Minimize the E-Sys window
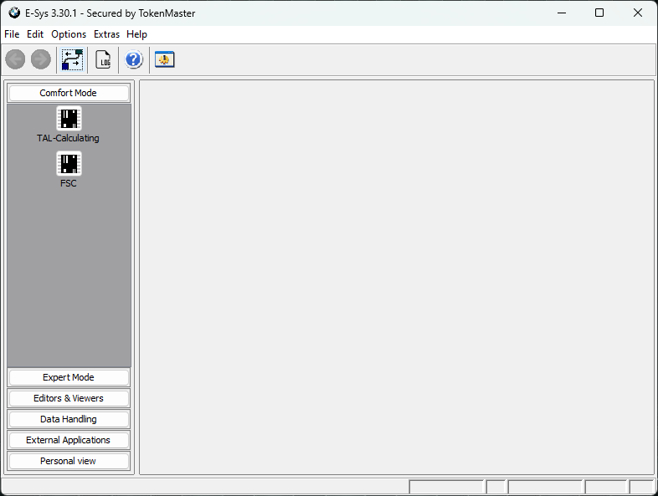This screenshot has height=496, width=658. [x=562, y=13]
